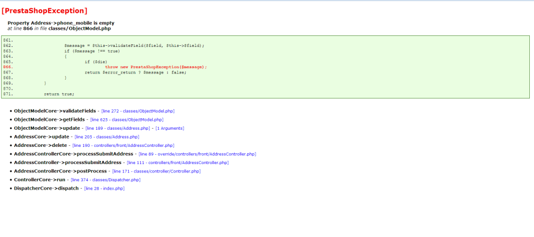The height and width of the screenshot is (237, 534).
Task: Click the line number 861.
Action: coord(8,41)
